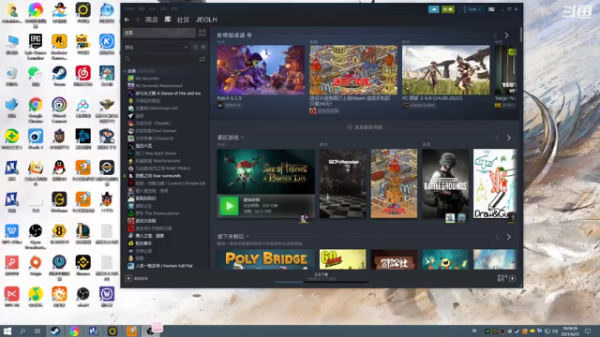Open WPS Office desktop shortcut

[12, 234]
